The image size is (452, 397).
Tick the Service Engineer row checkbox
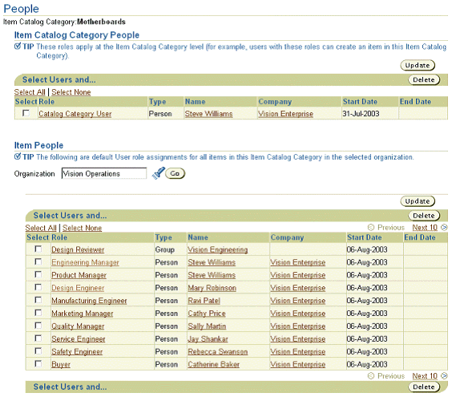[38, 338]
